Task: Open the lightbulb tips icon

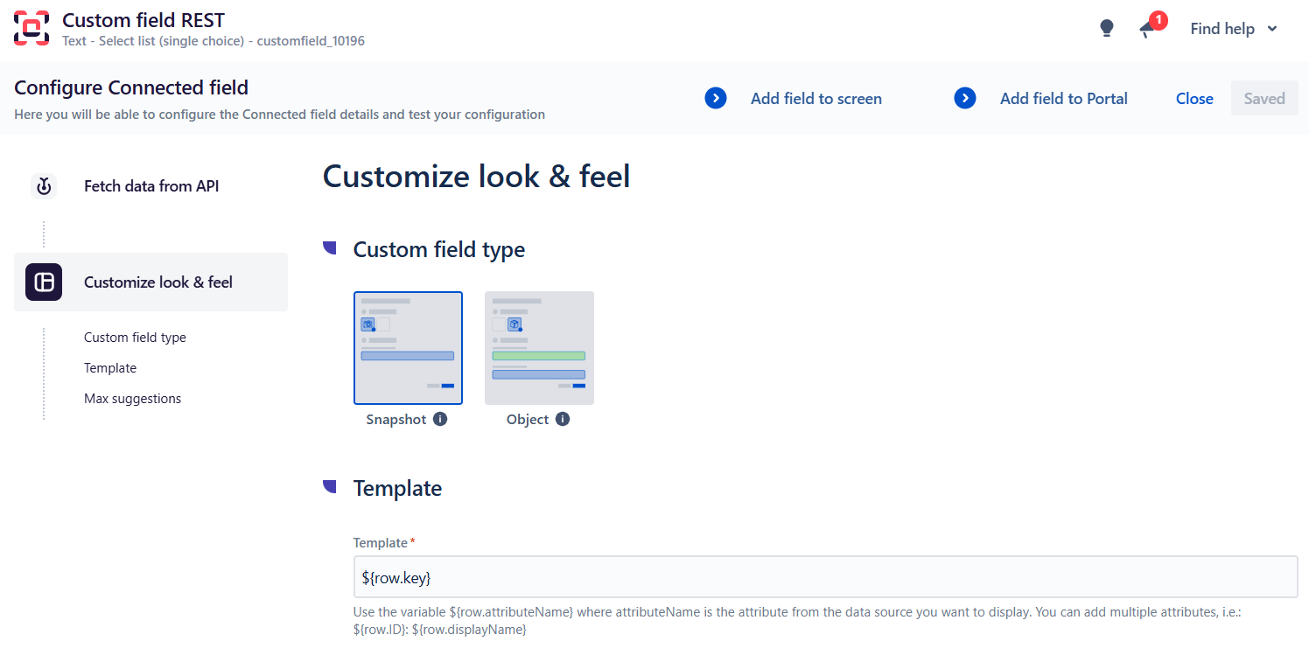Action: 1107,29
